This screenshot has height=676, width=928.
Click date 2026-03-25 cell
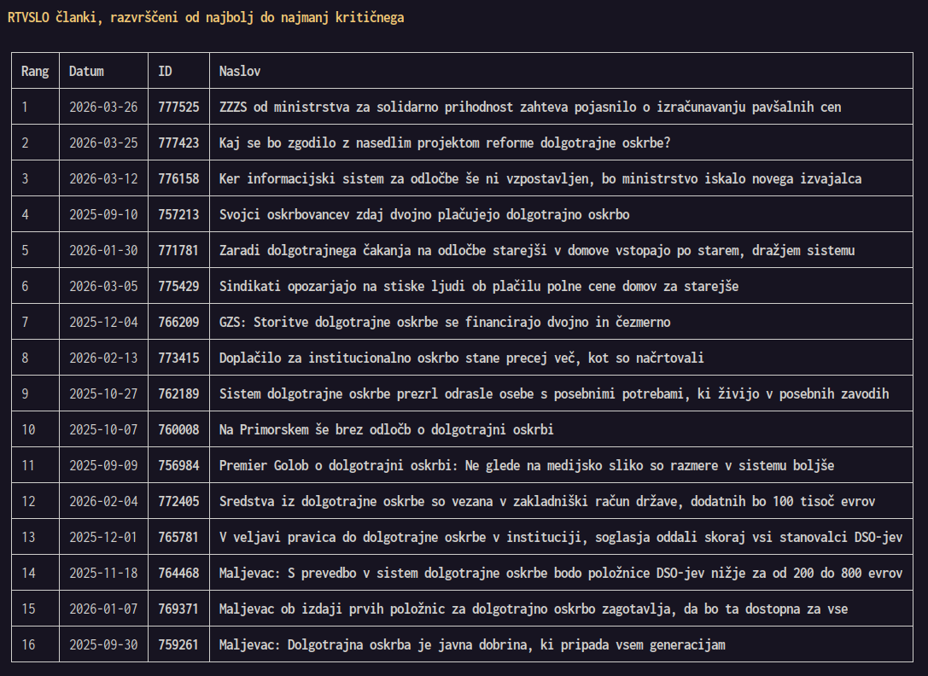click(x=103, y=143)
